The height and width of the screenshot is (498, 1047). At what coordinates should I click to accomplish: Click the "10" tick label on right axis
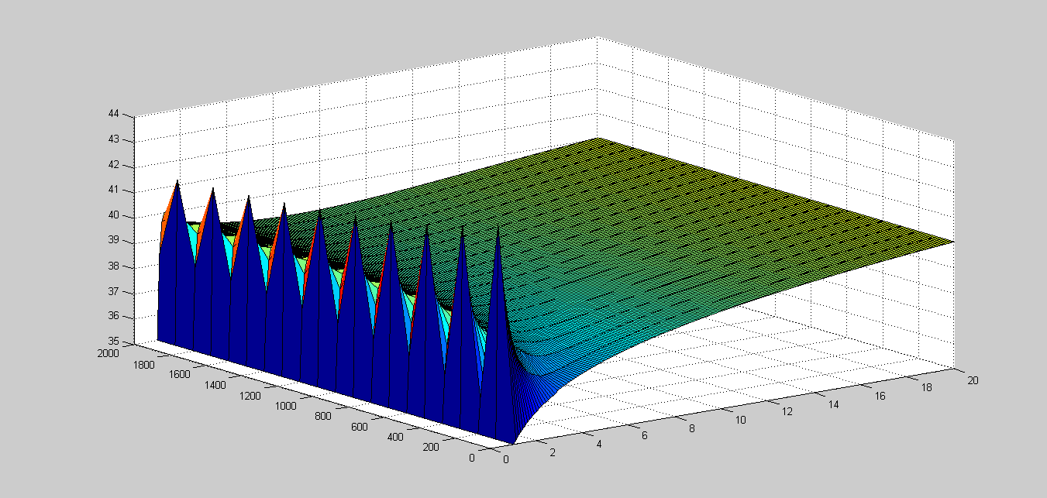(x=742, y=419)
